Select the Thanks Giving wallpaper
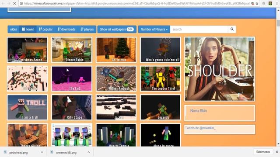The height and width of the screenshot is (157, 280). coord(27,135)
